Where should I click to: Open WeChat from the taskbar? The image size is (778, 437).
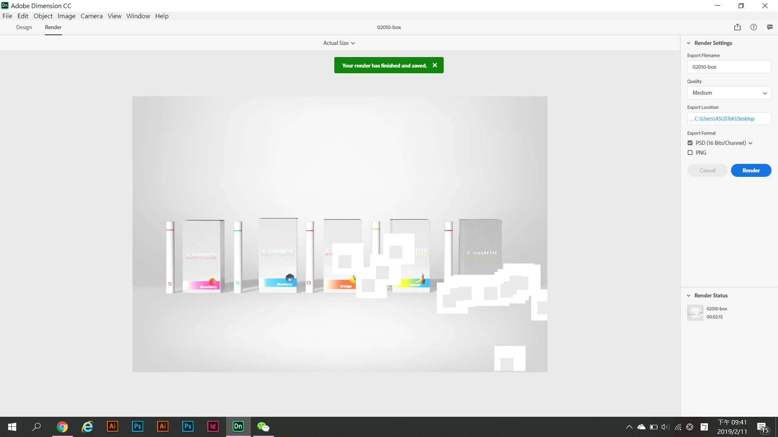263,426
